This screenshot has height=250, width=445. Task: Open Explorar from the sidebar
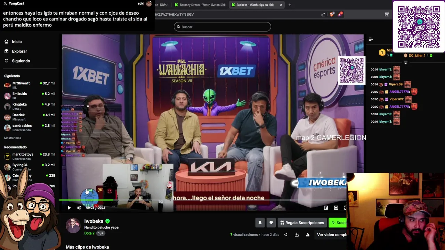[x=19, y=51]
